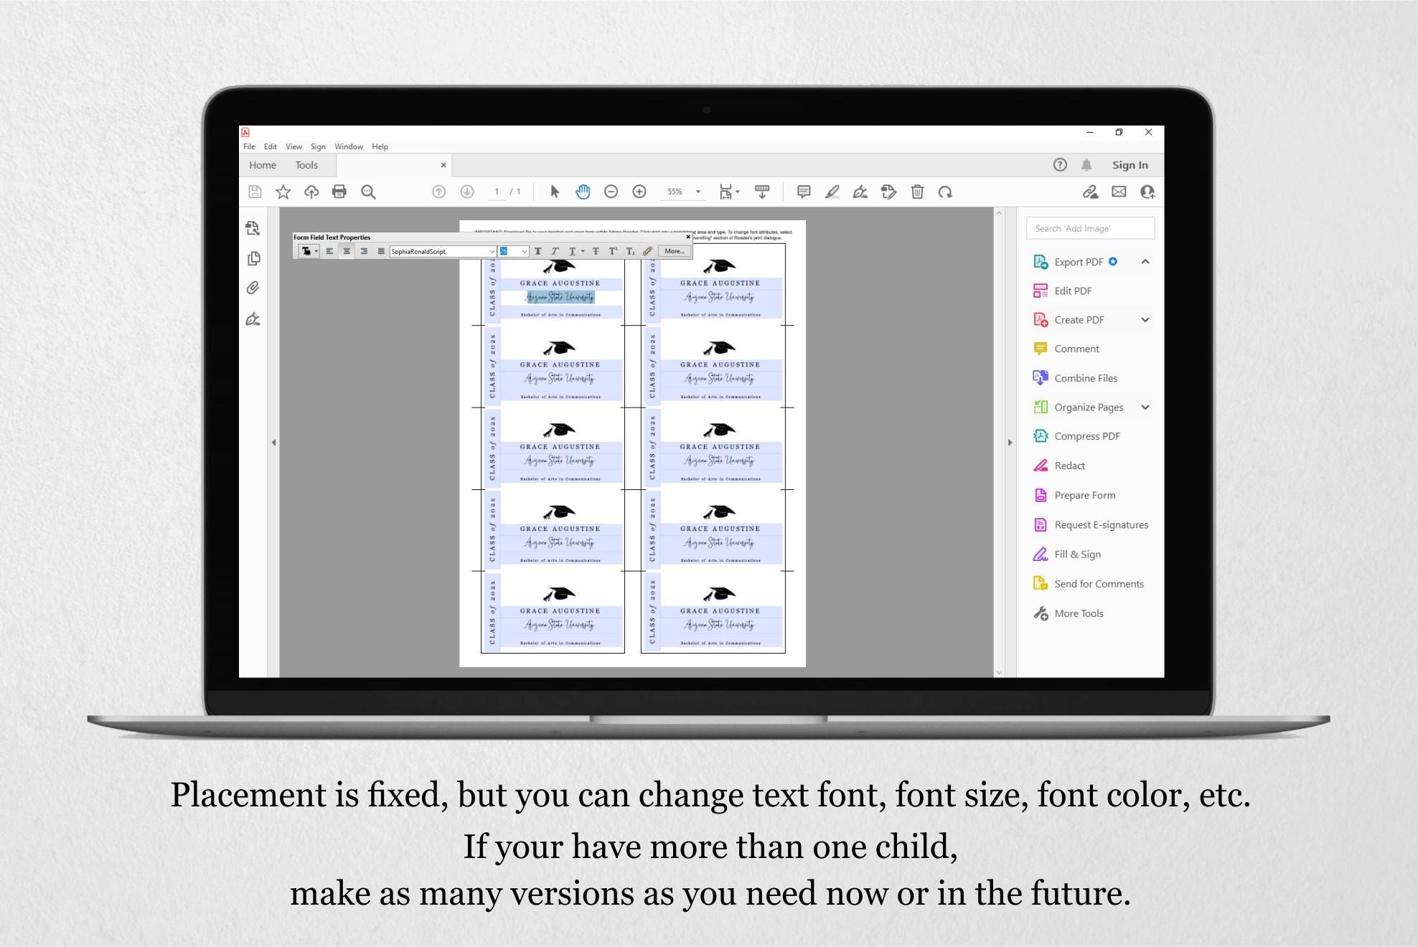Expand the Create PDF section
The height and width of the screenshot is (947, 1418).
pos(1145,320)
